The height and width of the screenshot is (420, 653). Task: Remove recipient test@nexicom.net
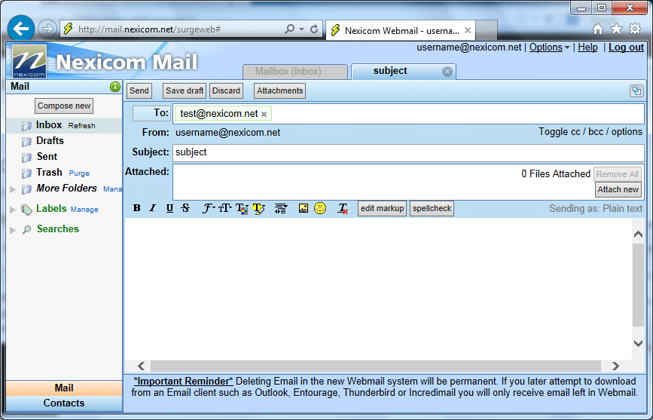pyautogui.click(x=264, y=115)
